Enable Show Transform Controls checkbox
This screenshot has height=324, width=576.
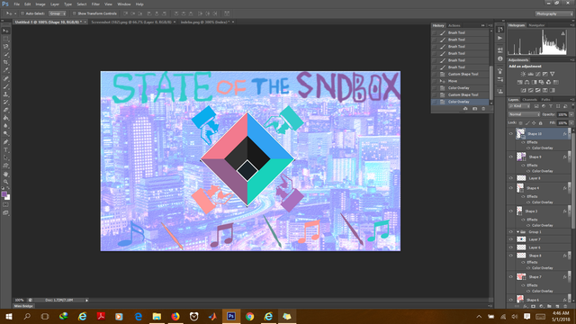tap(74, 13)
